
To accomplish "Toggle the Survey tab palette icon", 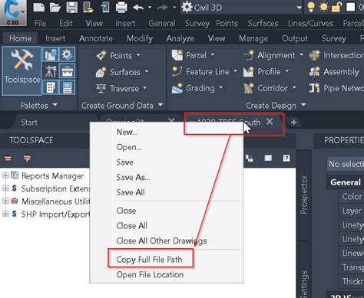I will tap(51, 71).
